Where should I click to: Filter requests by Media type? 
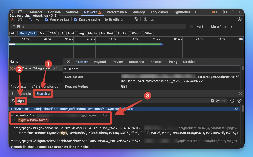(92, 33)
